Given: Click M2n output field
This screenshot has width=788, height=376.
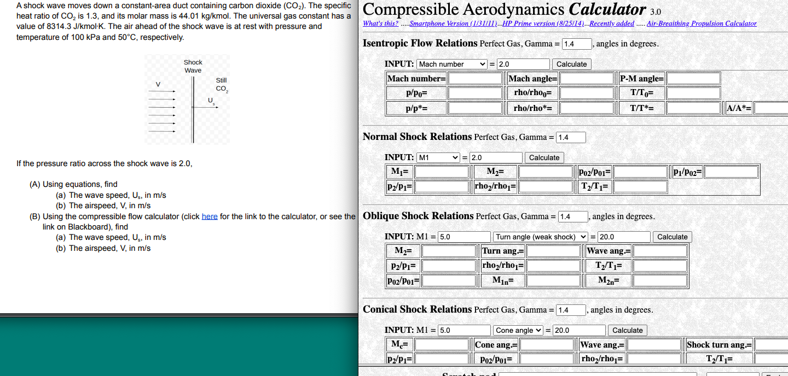Looking at the screenshot, I should point(660,281).
